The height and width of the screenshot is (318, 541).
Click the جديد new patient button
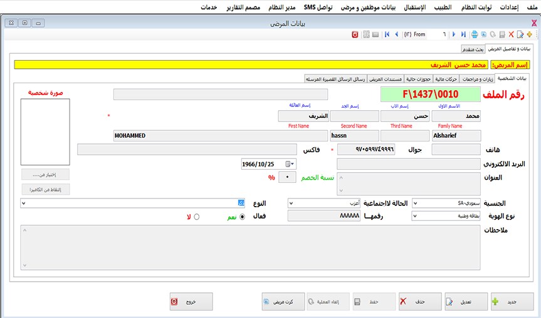(512, 302)
